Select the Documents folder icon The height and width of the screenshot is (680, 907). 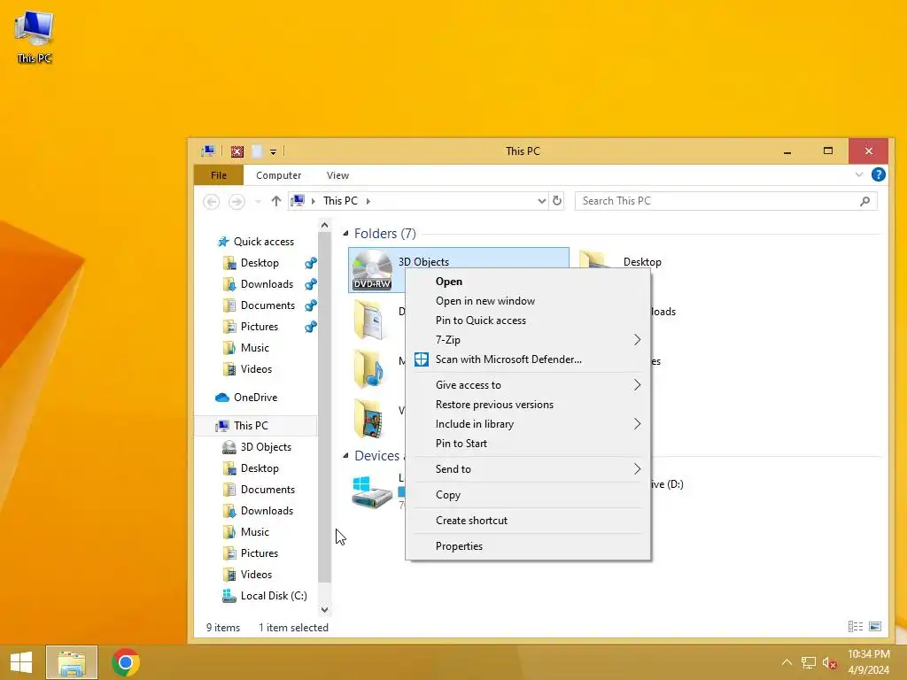tap(369, 320)
